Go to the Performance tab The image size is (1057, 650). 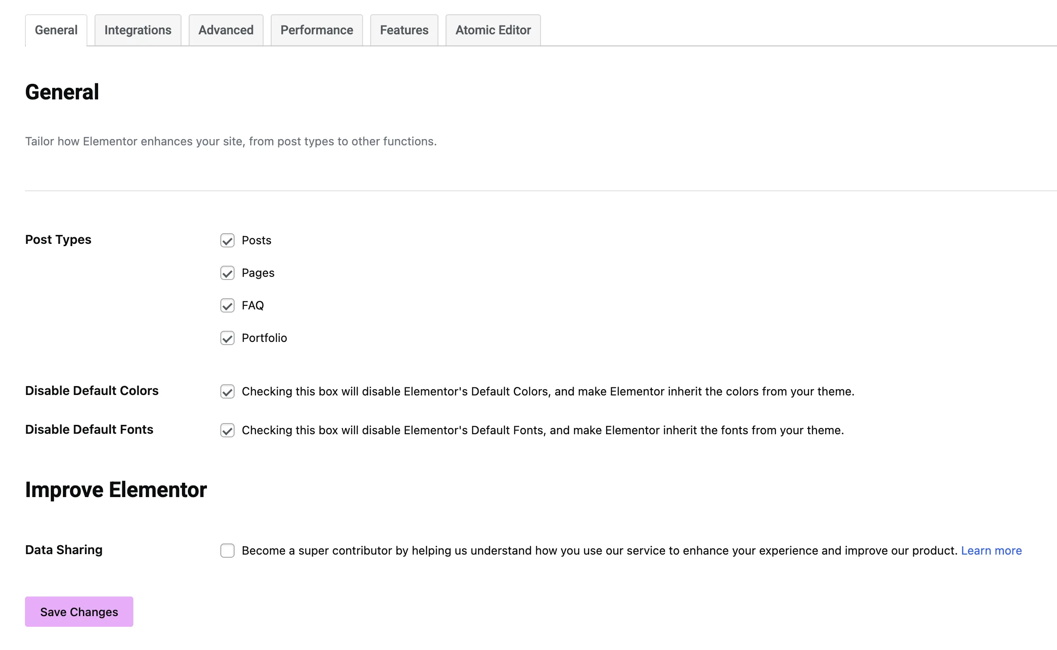tap(317, 30)
